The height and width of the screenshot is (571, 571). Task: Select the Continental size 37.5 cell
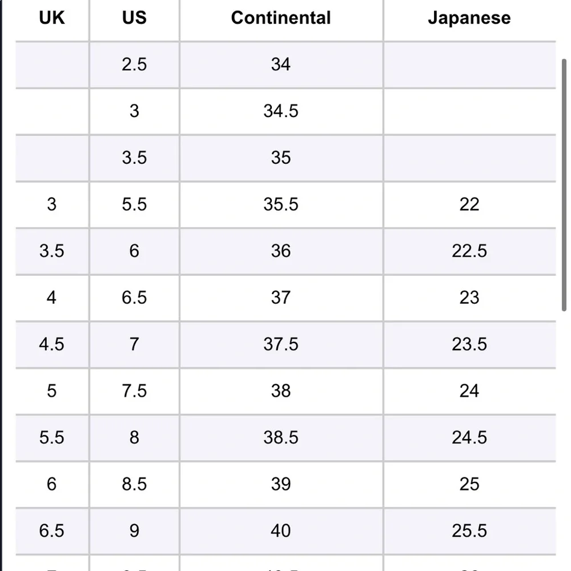(x=281, y=344)
